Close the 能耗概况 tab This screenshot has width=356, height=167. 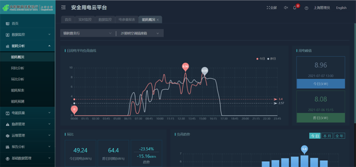coord(158,20)
